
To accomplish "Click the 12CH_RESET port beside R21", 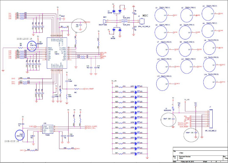I will 88,89.
